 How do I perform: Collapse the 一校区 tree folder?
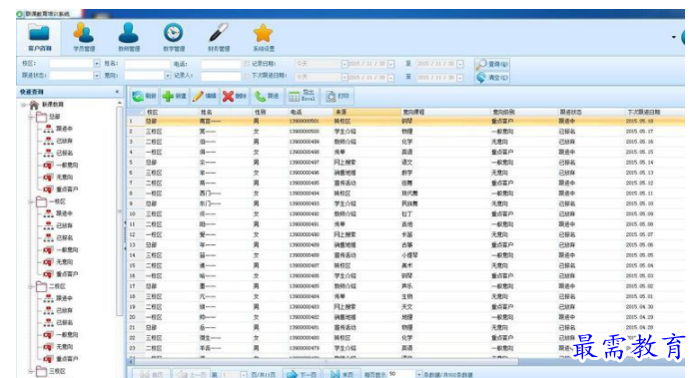[31, 202]
